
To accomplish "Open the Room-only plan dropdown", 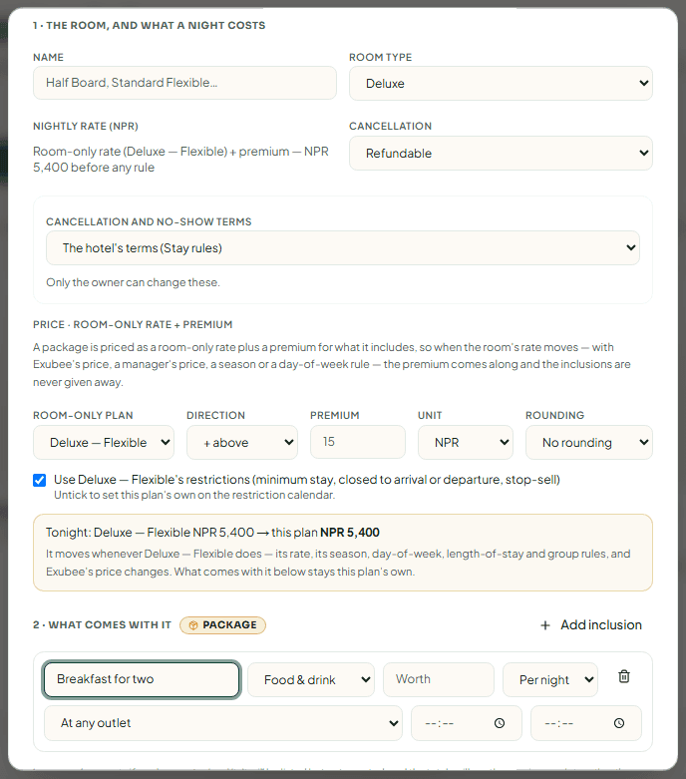I will tap(104, 442).
